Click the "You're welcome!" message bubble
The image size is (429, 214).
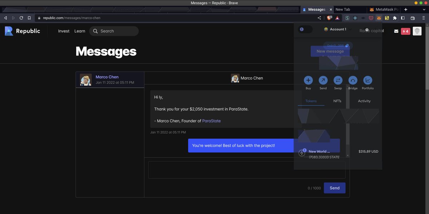point(264,146)
